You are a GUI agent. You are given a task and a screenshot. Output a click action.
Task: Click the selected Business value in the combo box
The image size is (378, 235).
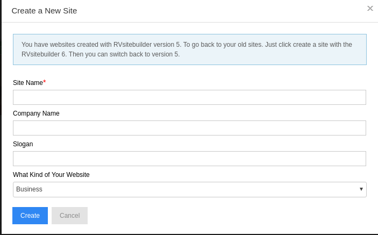coord(30,189)
